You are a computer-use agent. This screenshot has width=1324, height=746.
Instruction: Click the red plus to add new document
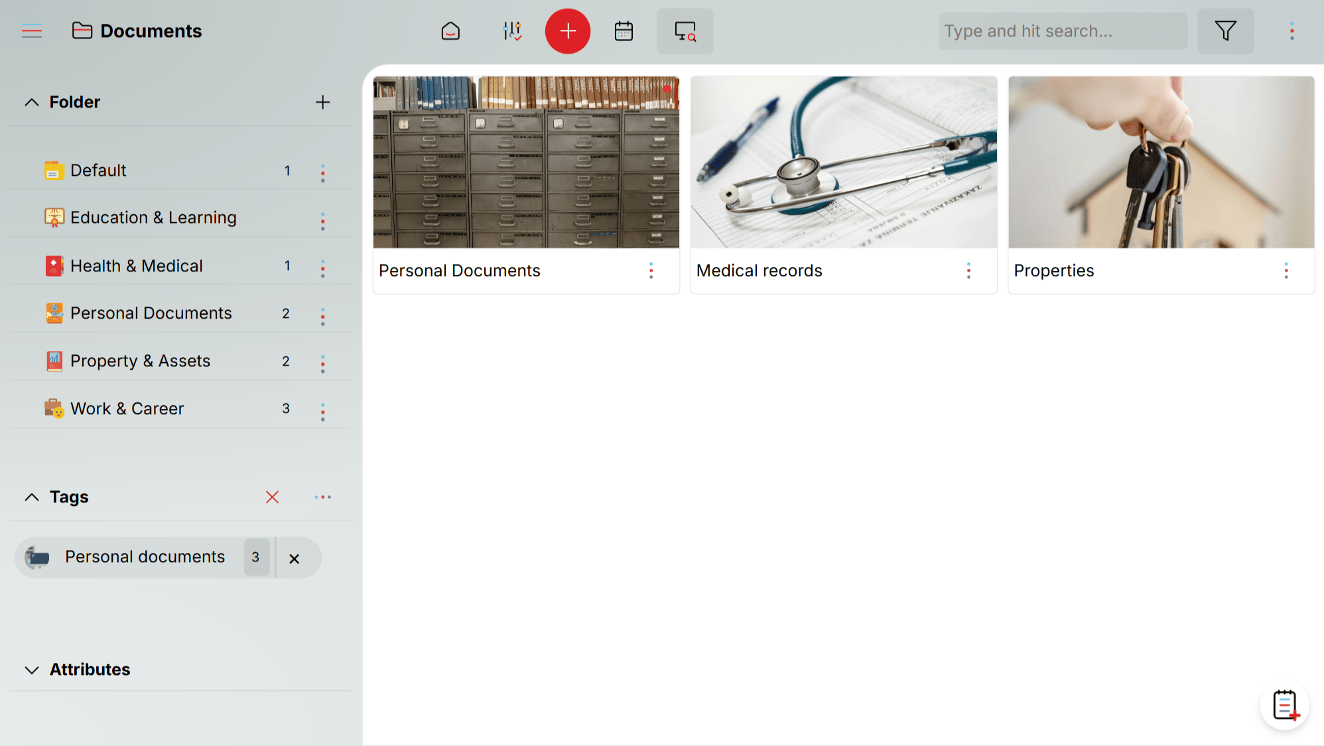[567, 31]
